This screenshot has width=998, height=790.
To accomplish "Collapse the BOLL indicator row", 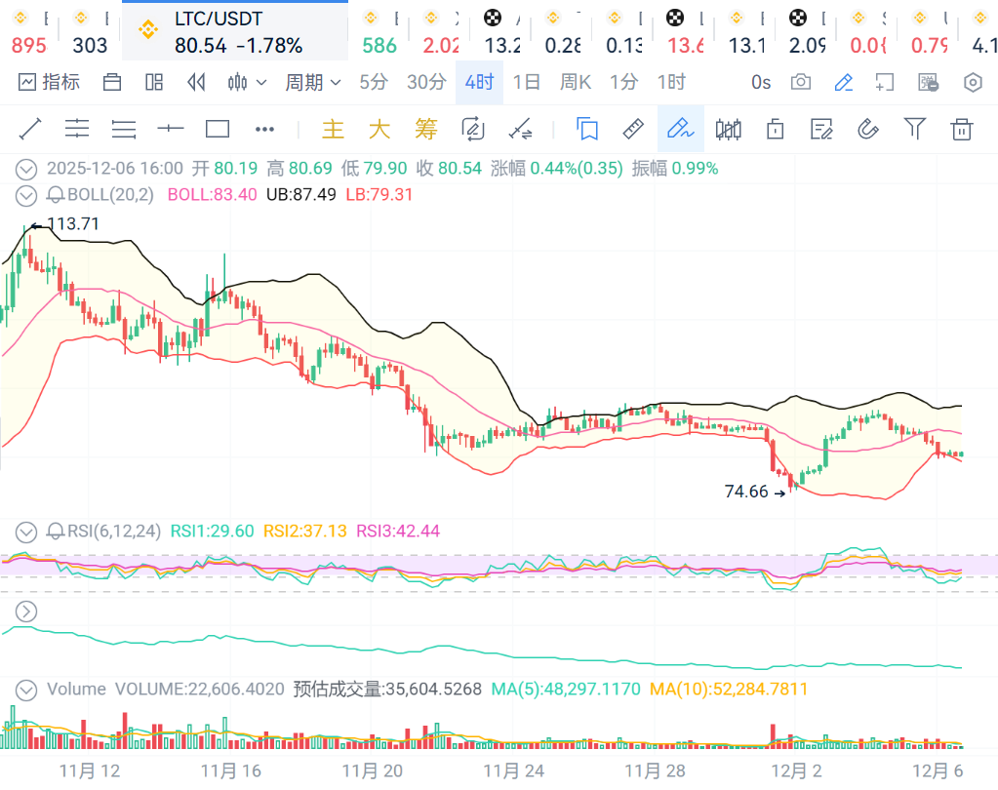I will [26, 195].
